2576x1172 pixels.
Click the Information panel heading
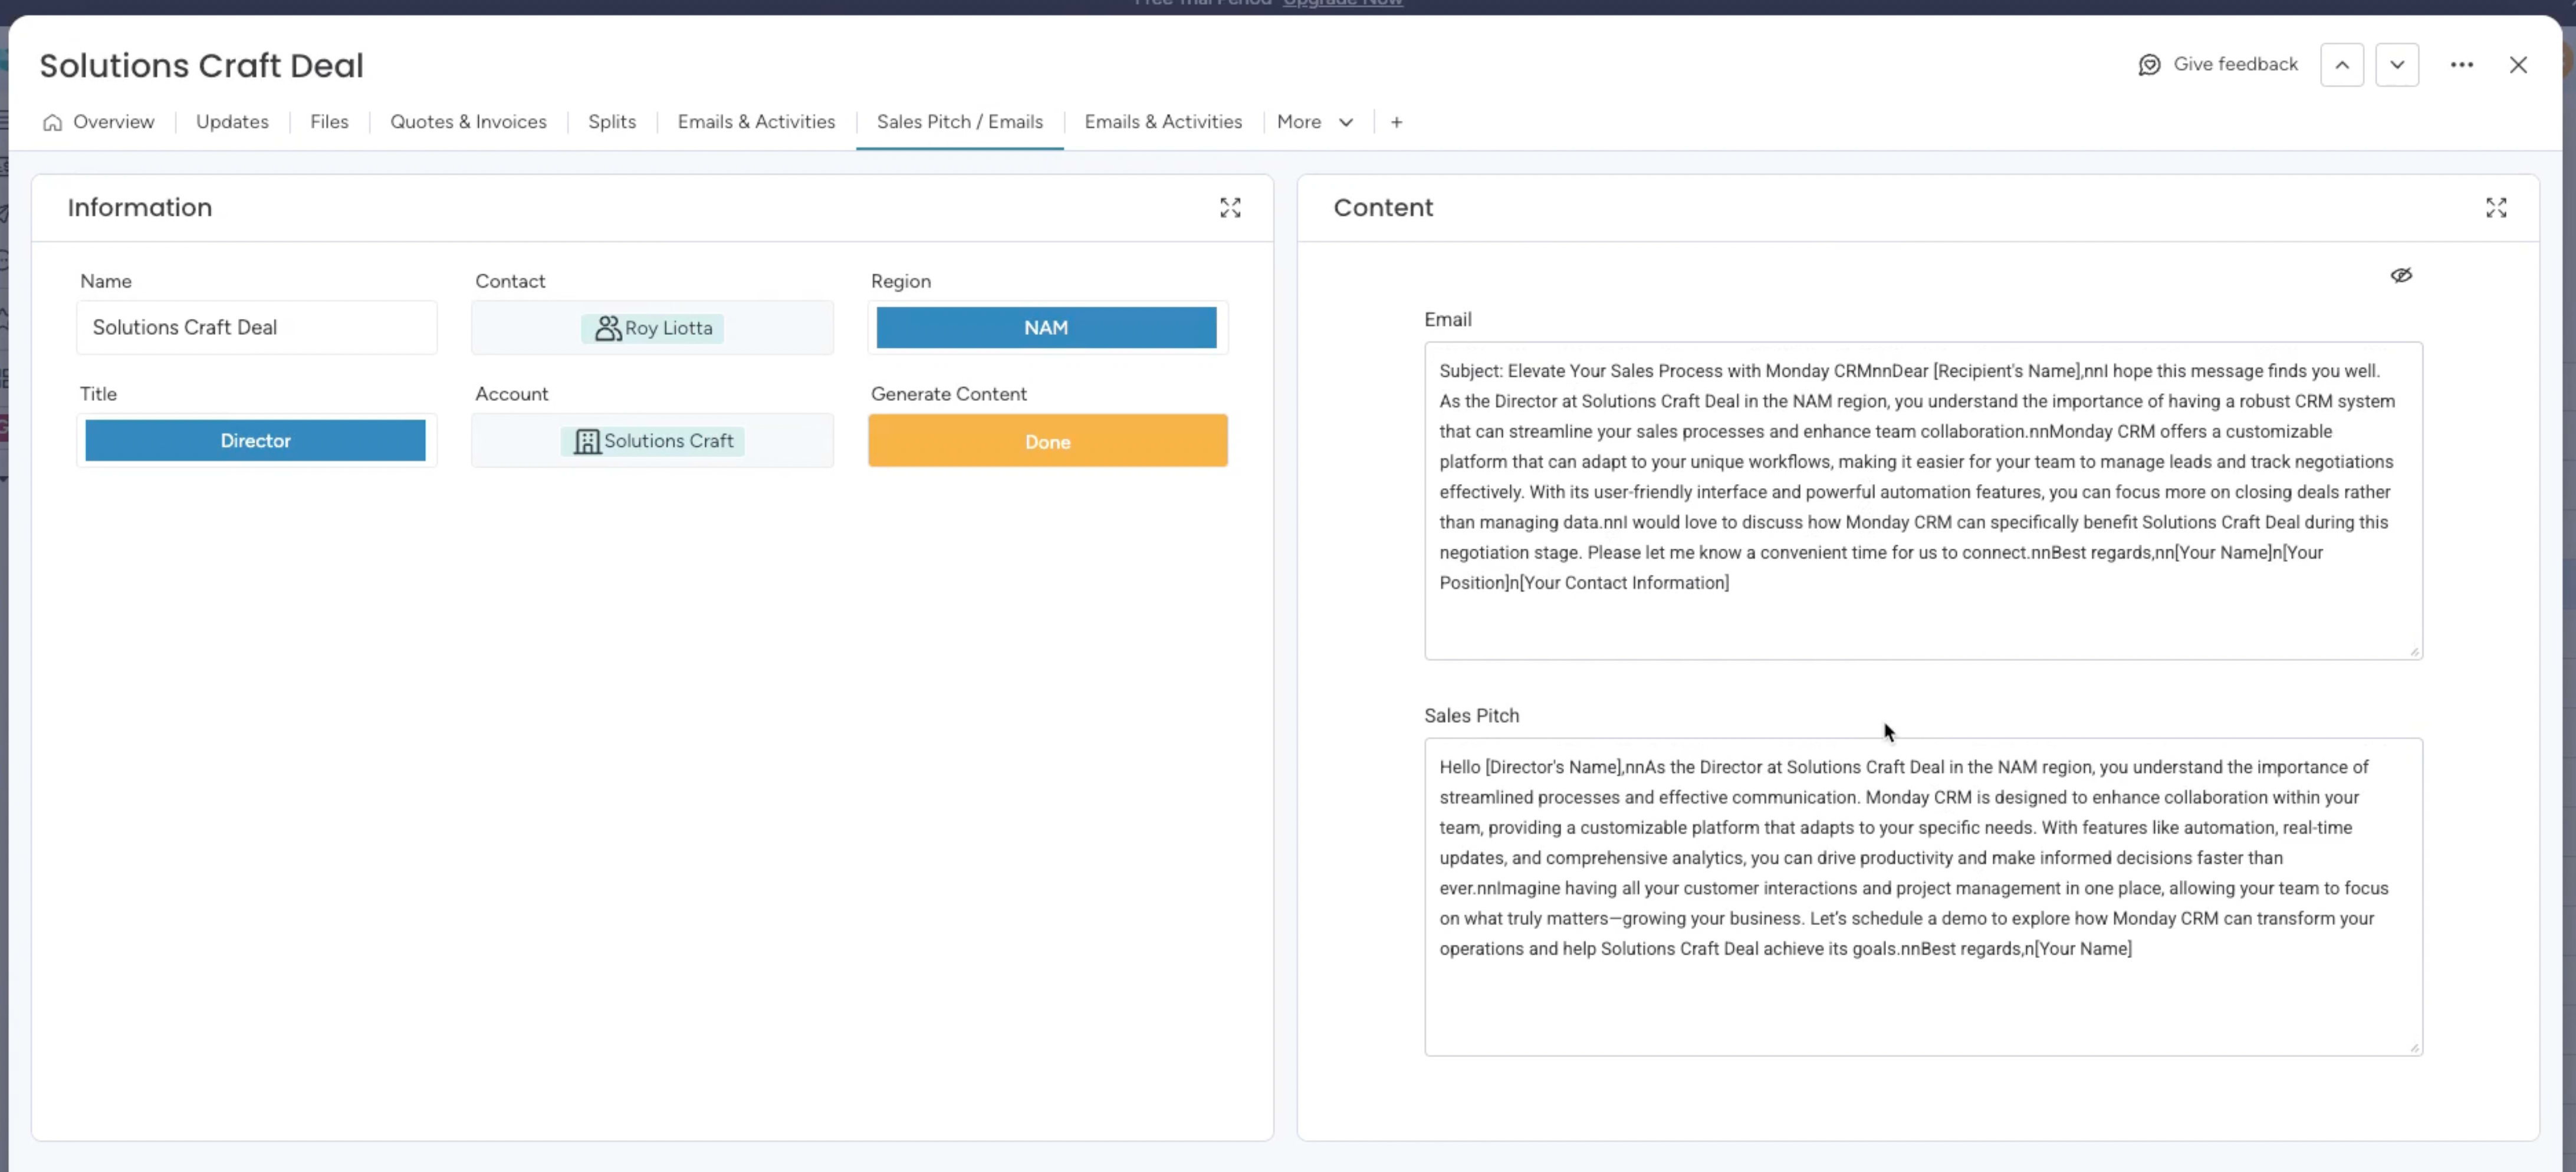140,208
